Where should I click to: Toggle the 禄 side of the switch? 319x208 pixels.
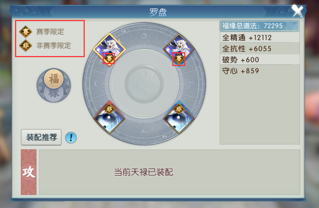[54, 93]
